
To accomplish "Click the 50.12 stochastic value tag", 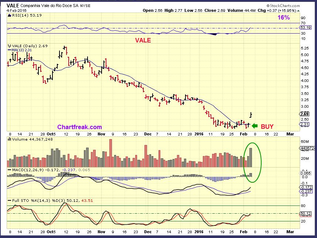I will (x=306, y=214).
